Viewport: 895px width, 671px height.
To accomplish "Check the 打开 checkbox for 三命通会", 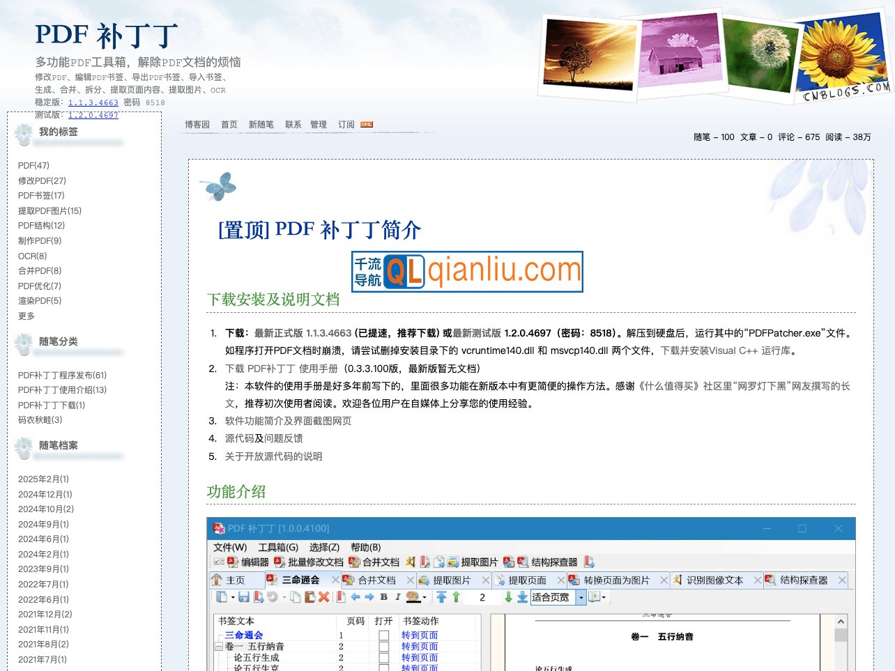I will 383,634.
